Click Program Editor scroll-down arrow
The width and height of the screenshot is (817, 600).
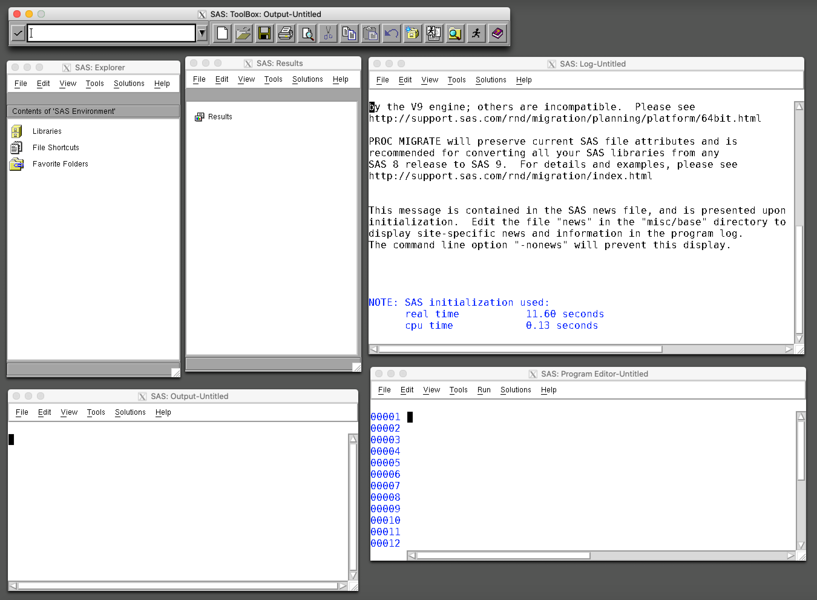click(801, 545)
